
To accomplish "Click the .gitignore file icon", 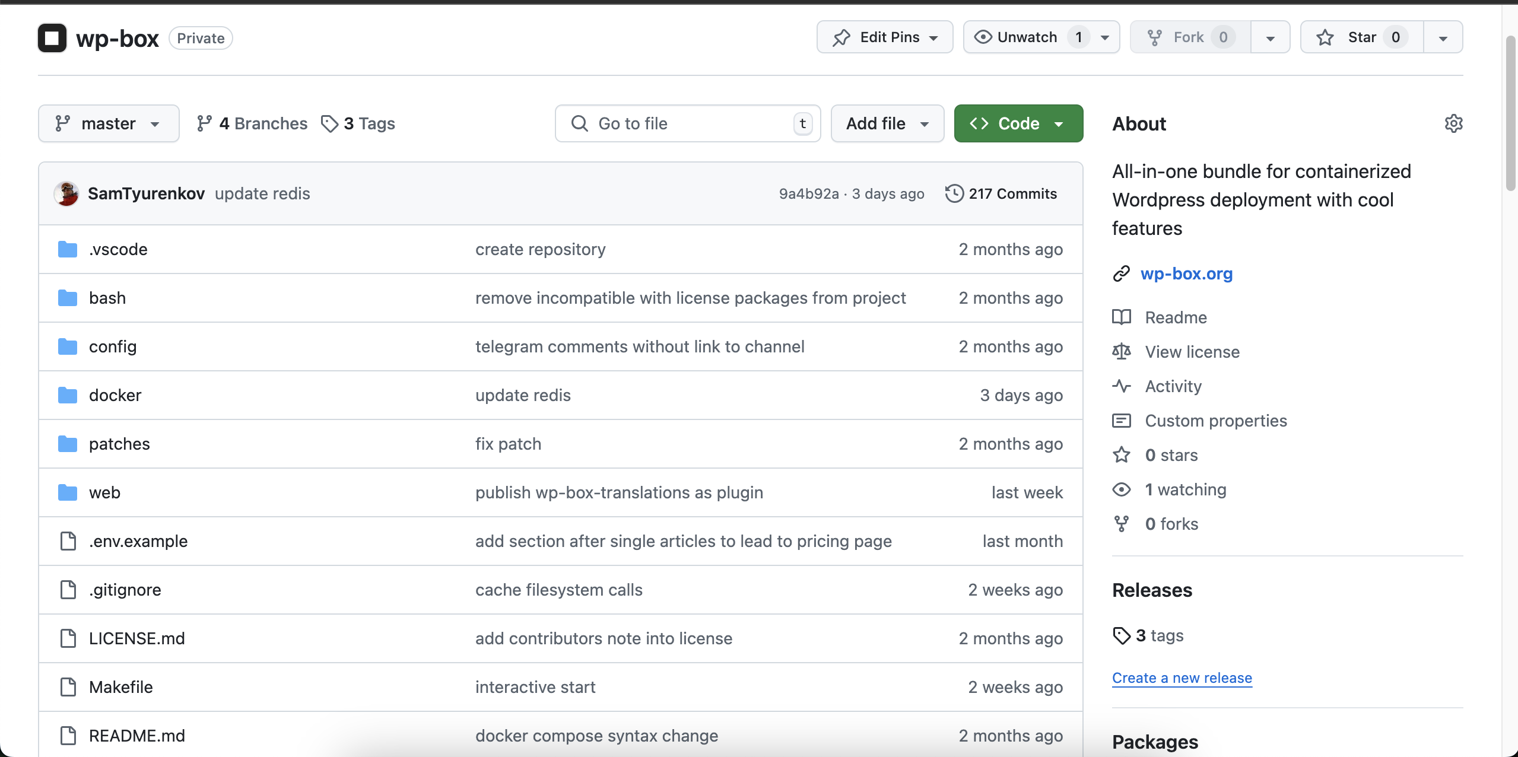I will click(68, 590).
